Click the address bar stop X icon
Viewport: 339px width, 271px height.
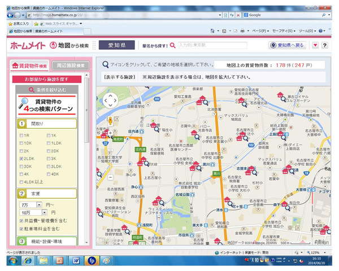(238, 15)
